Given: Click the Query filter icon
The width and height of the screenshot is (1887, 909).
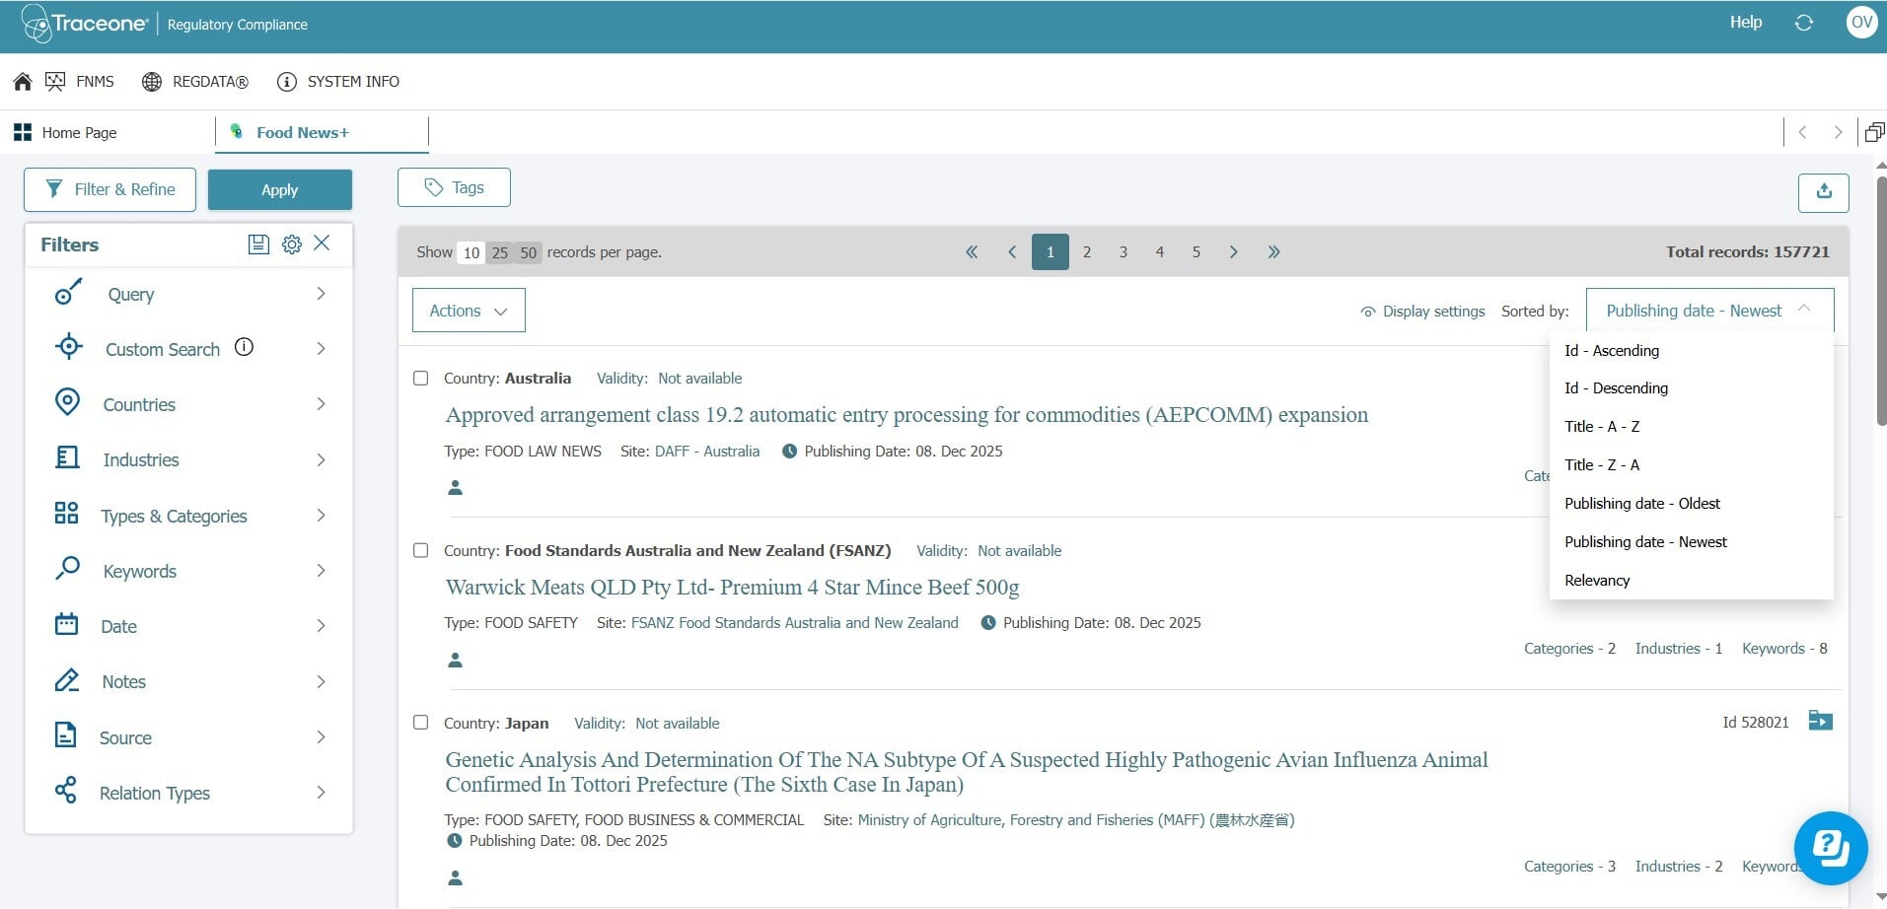Looking at the screenshot, I should pos(68,293).
